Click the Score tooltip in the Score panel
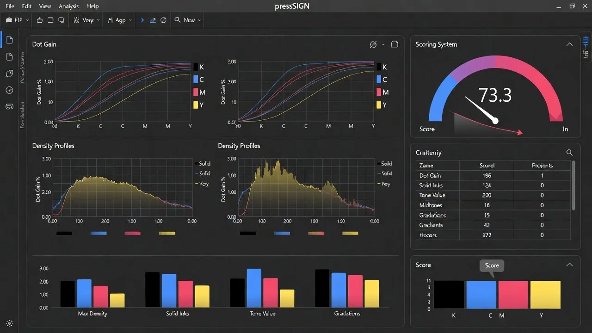This screenshot has height=333, width=592. pyautogui.click(x=491, y=265)
